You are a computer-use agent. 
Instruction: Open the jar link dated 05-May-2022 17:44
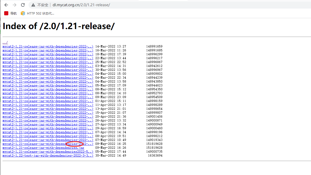(x=48, y=152)
